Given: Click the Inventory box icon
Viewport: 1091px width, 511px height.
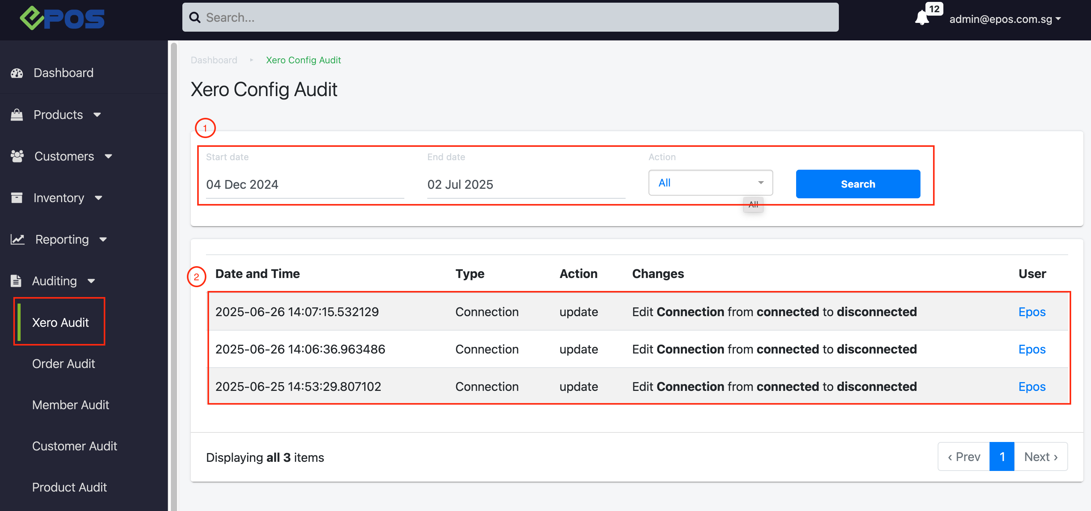Looking at the screenshot, I should (x=17, y=198).
